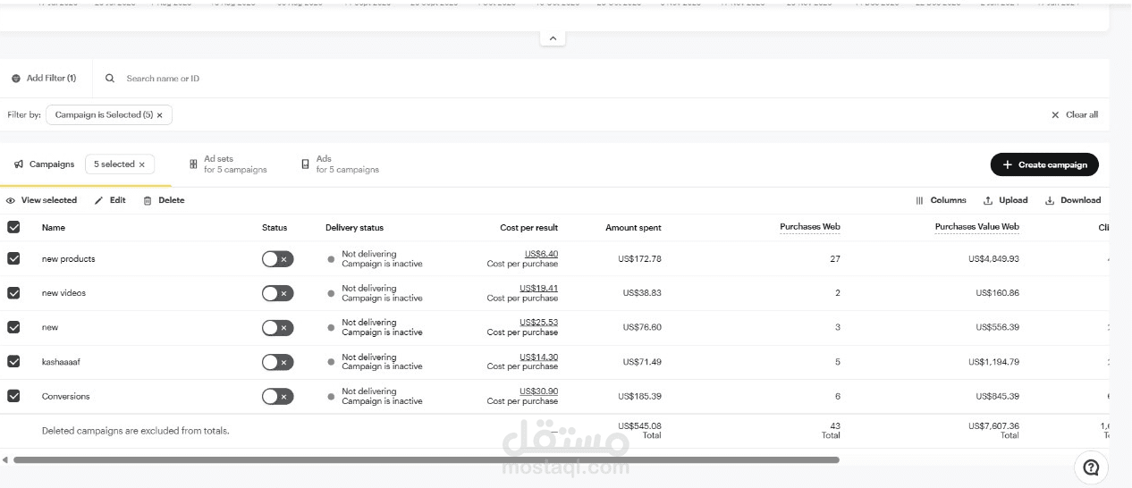
Task: Click the Delivery status column header
Action: [x=354, y=228]
